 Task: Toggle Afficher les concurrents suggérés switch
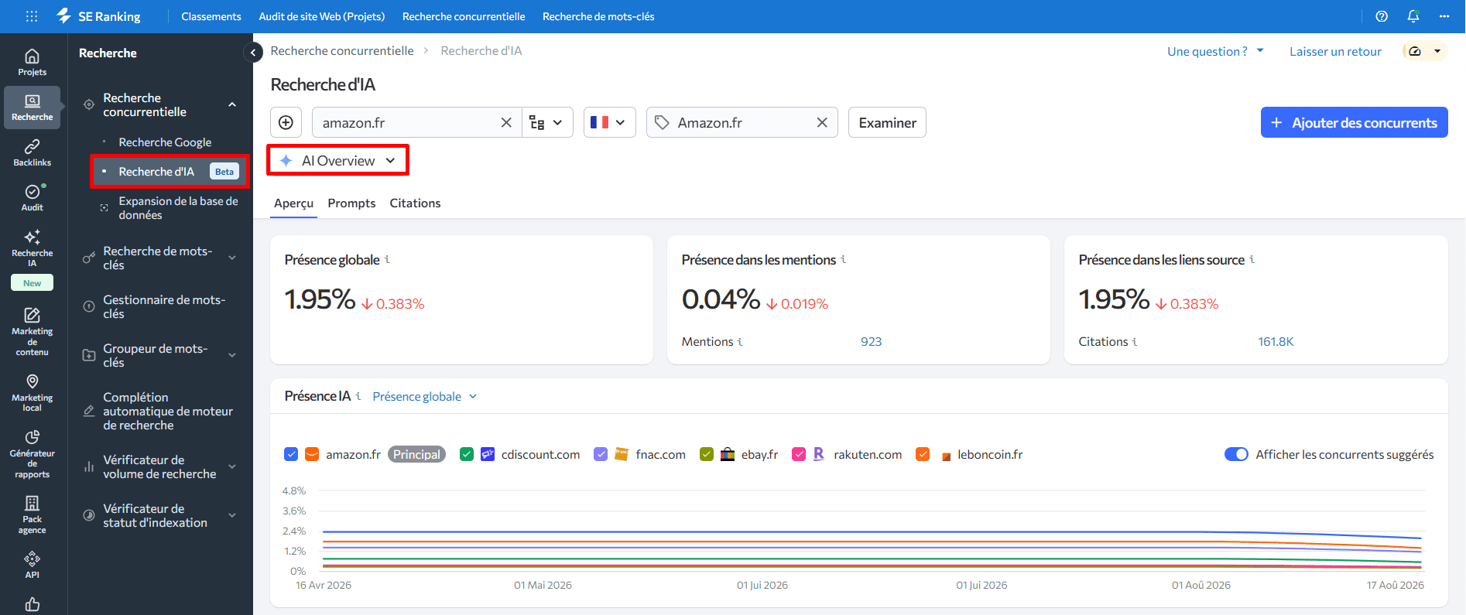[x=1236, y=454]
